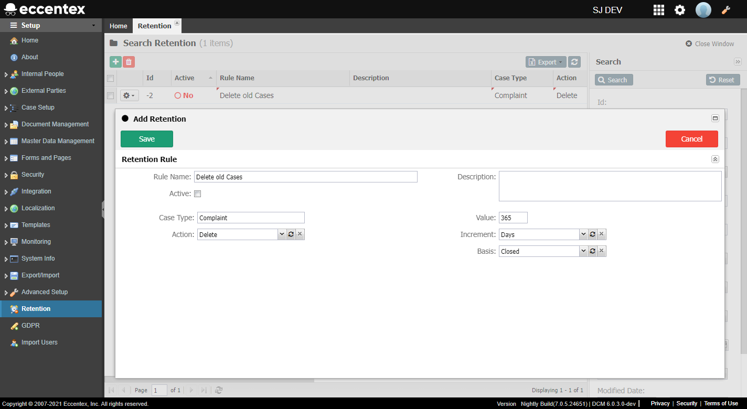Open the Basis dropdown list
This screenshot has height=409, width=747.
click(583, 251)
